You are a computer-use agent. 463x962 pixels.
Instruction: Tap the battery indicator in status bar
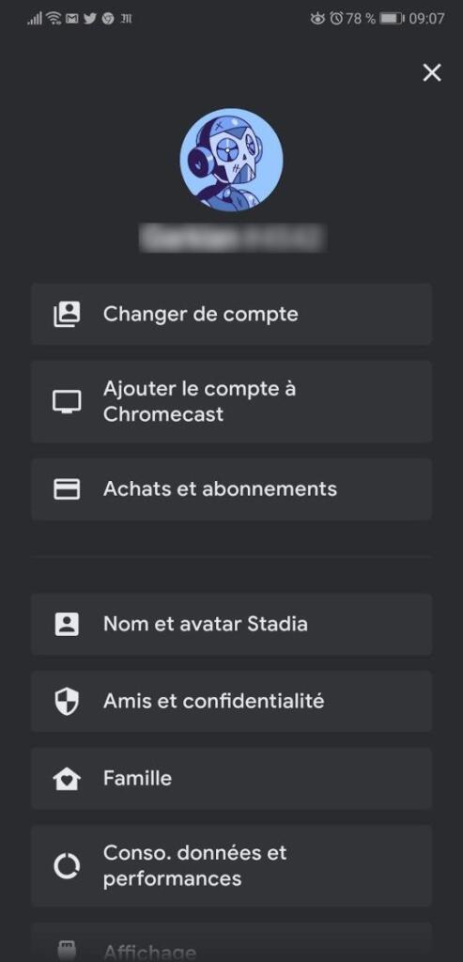click(x=393, y=19)
